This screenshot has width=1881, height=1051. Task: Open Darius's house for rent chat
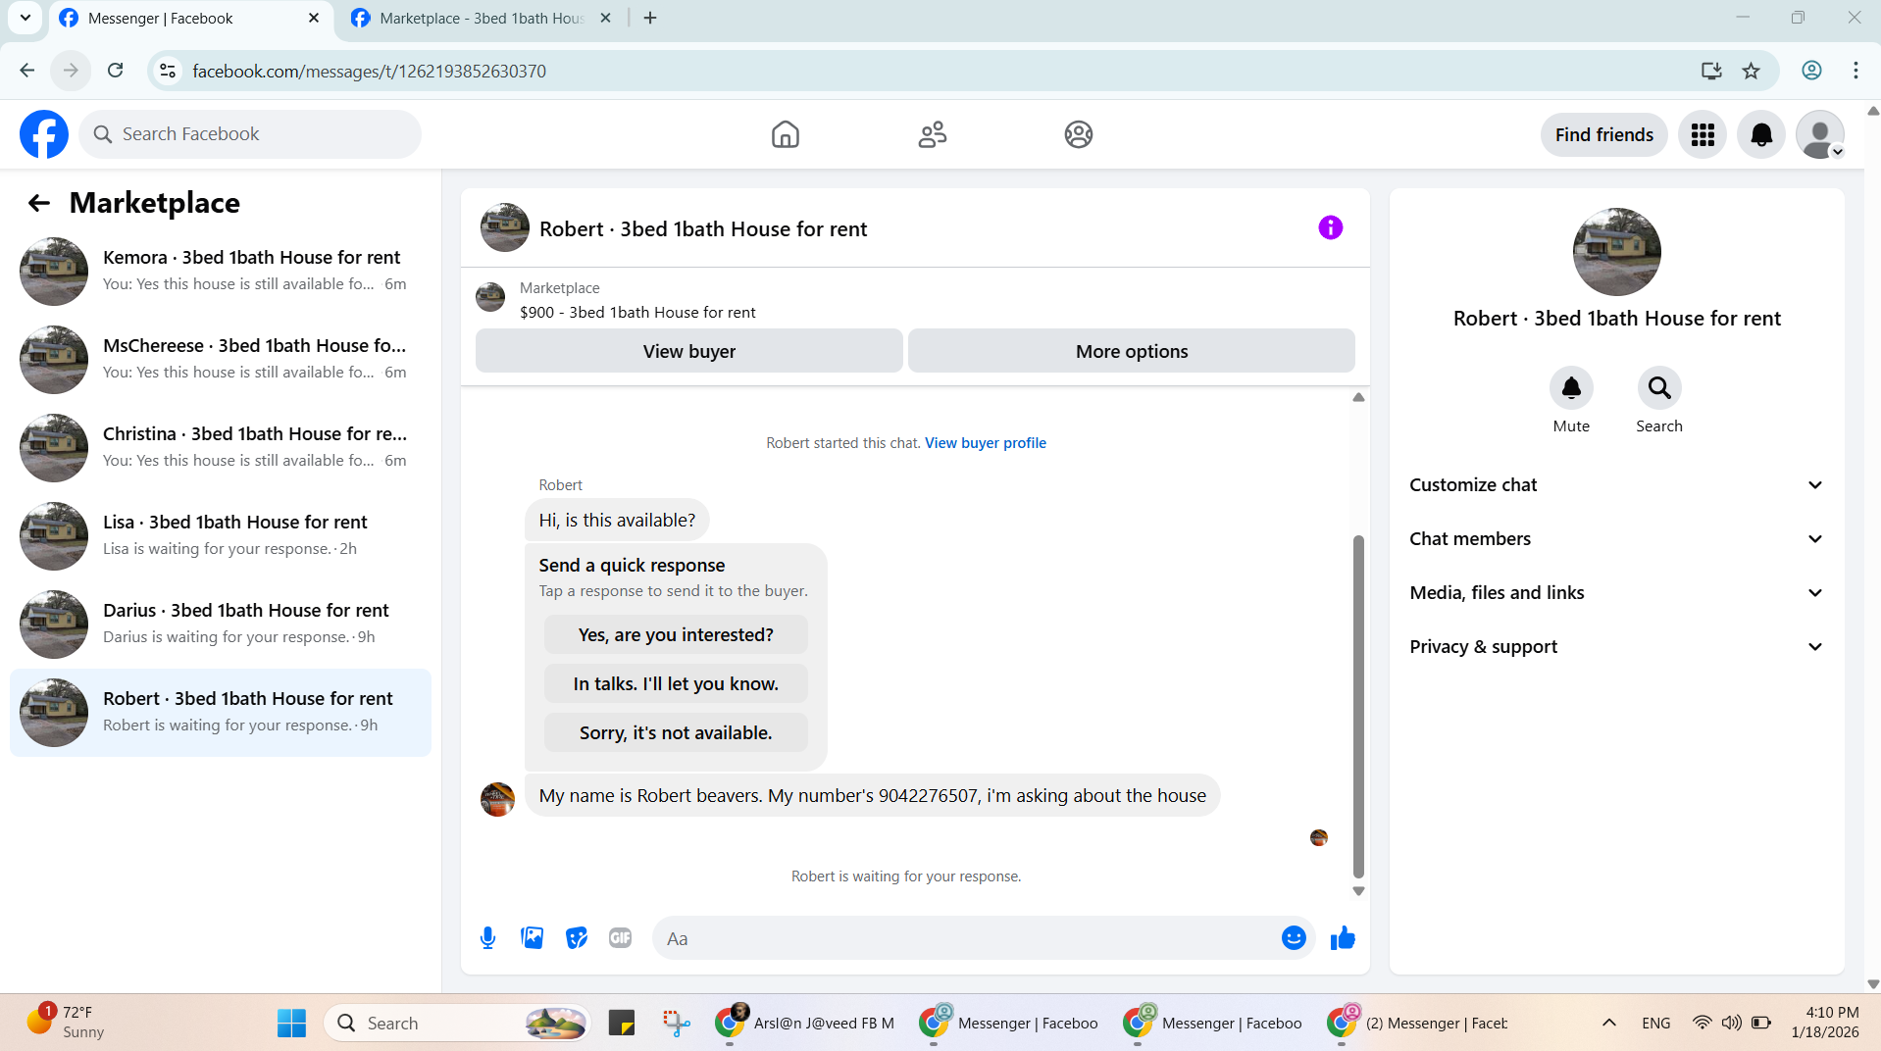tap(221, 624)
